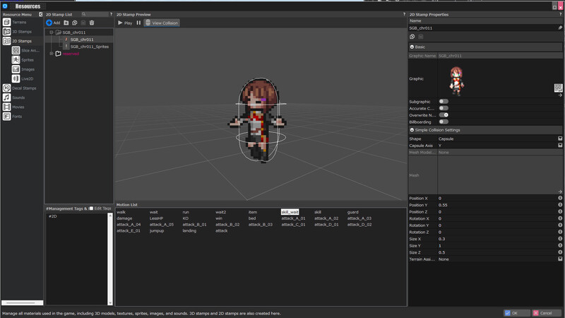Select the #2D management tag
This screenshot has height=318, width=565.
(x=53, y=216)
